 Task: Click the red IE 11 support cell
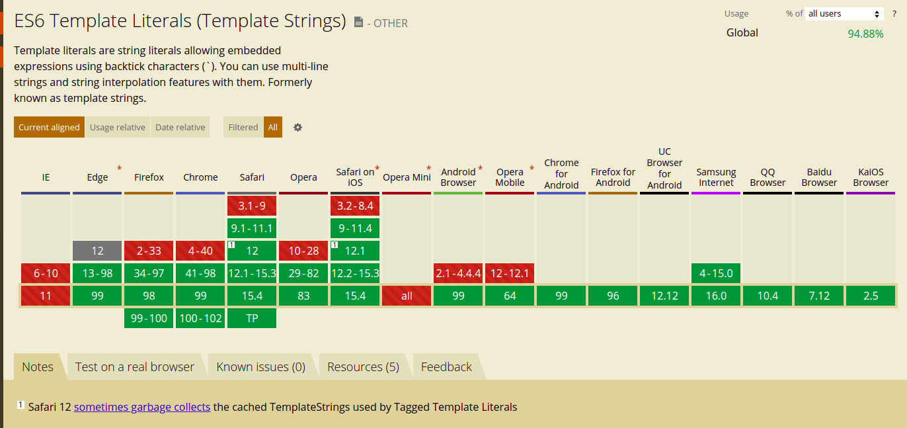coord(46,296)
